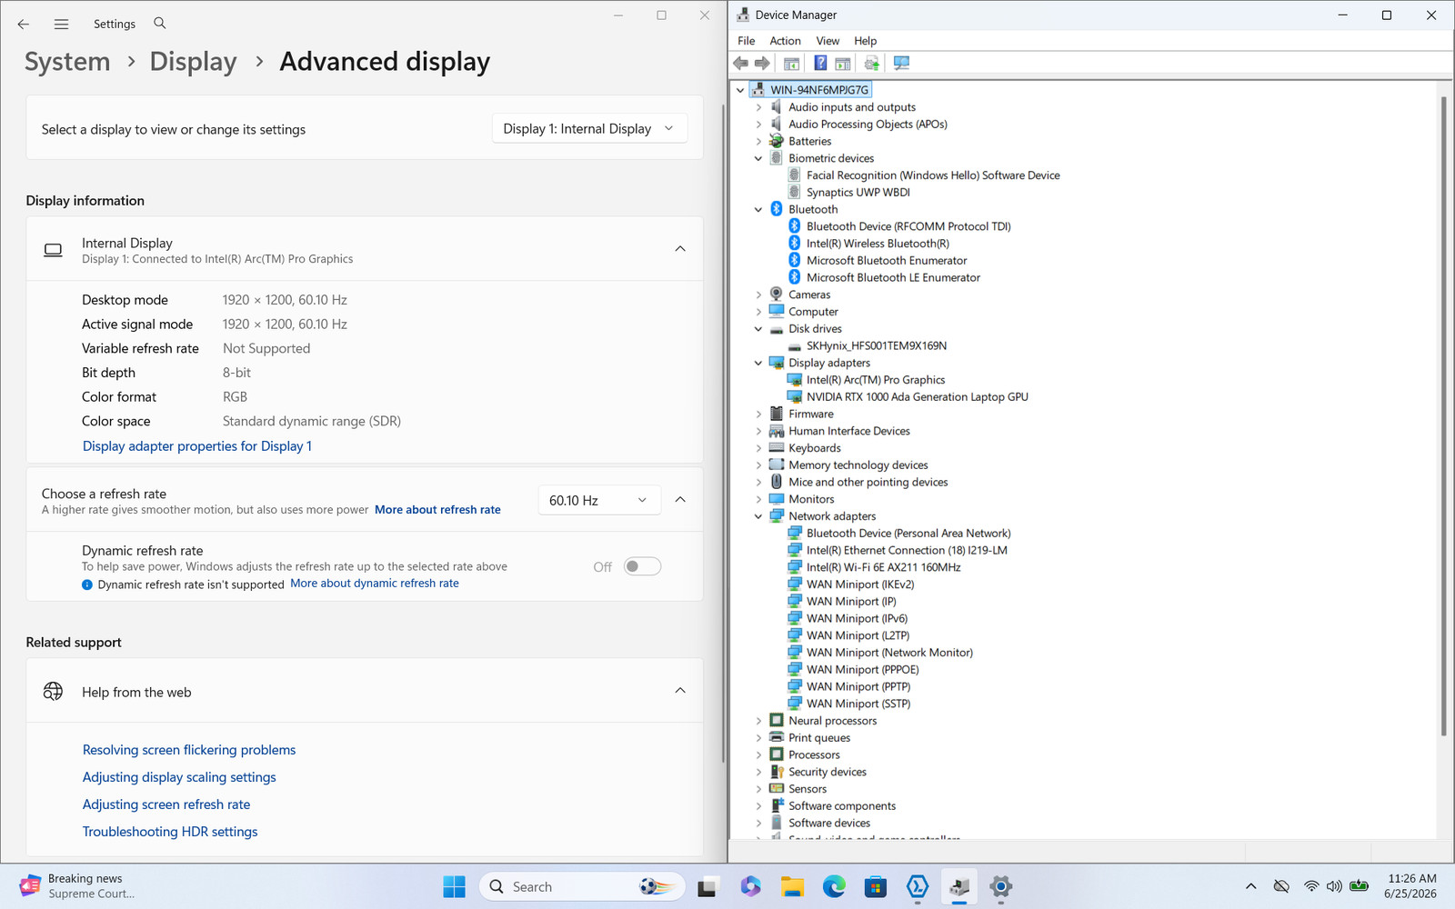This screenshot has height=909, width=1455.
Task: Expand the Processors tree node
Action: point(758,754)
